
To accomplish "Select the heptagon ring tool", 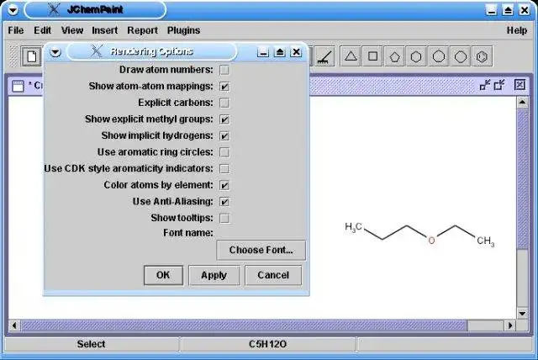I will pos(439,56).
